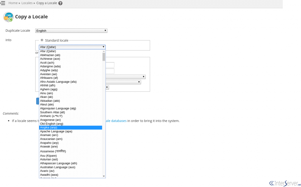Select Adangme (ada) option
301x187 pixels.
tap(71, 67)
